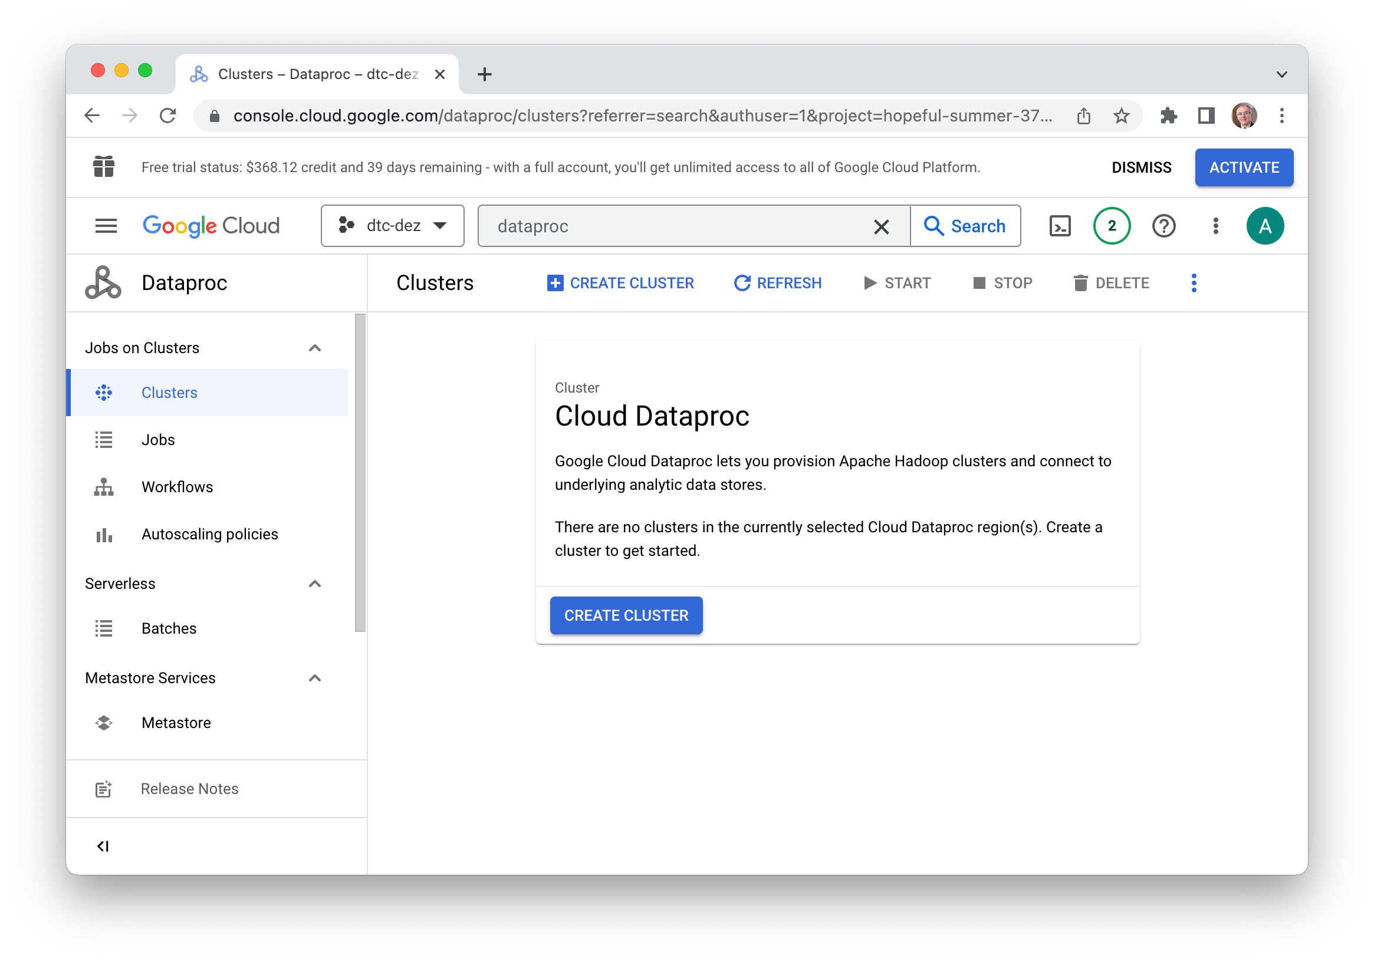1374x962 pixels.
Task: Open the Chrome three-dot menu
Action: [1281, 116]
